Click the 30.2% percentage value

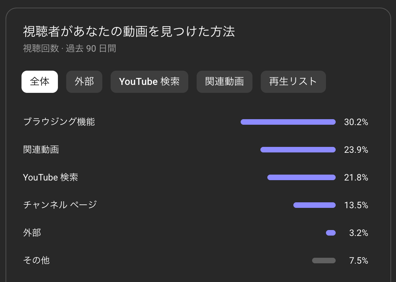click(356, 122)
